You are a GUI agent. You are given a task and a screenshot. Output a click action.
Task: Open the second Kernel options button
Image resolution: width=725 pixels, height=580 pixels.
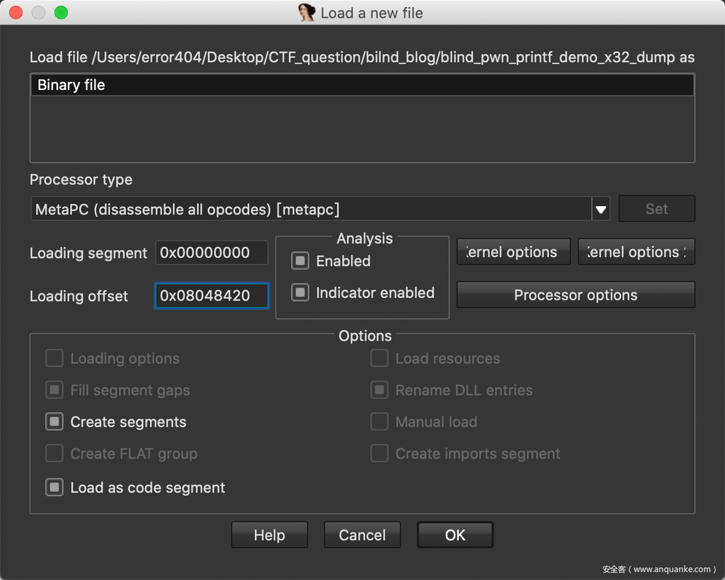point(636,252)
